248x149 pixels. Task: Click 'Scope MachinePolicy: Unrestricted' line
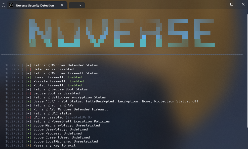point(52,125)
